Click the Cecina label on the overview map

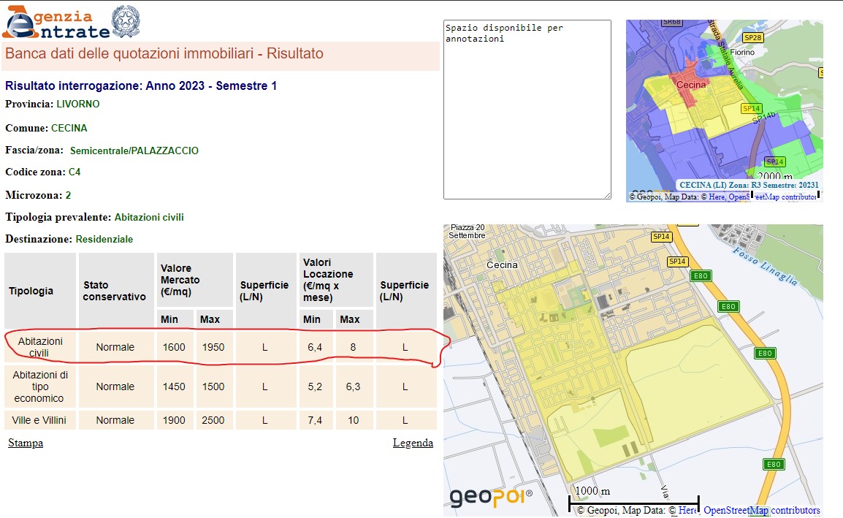[x=691, y=85]
